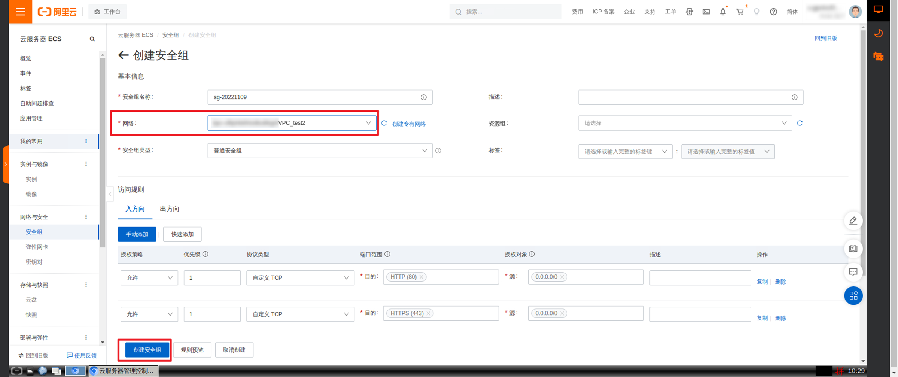Open the Cloud Shell terminal icon

706,12
